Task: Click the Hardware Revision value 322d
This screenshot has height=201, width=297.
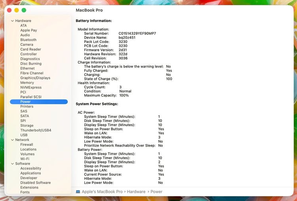Action: [123, 54]
